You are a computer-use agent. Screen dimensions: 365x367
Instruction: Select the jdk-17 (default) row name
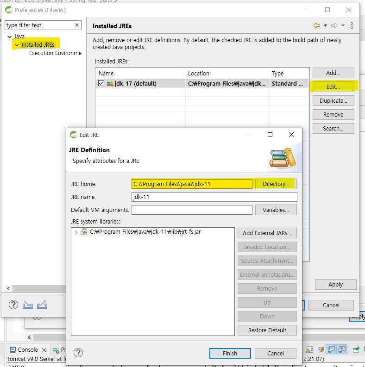[x=135, y=84]
